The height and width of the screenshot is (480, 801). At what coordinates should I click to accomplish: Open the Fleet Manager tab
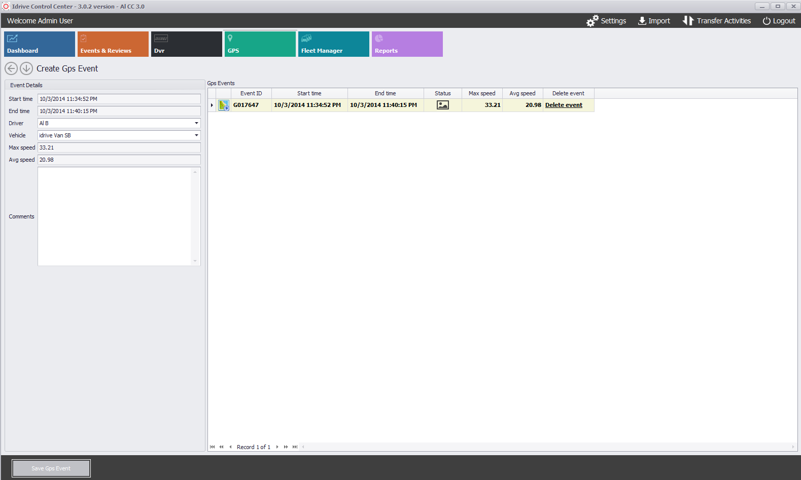coord(333,44)
